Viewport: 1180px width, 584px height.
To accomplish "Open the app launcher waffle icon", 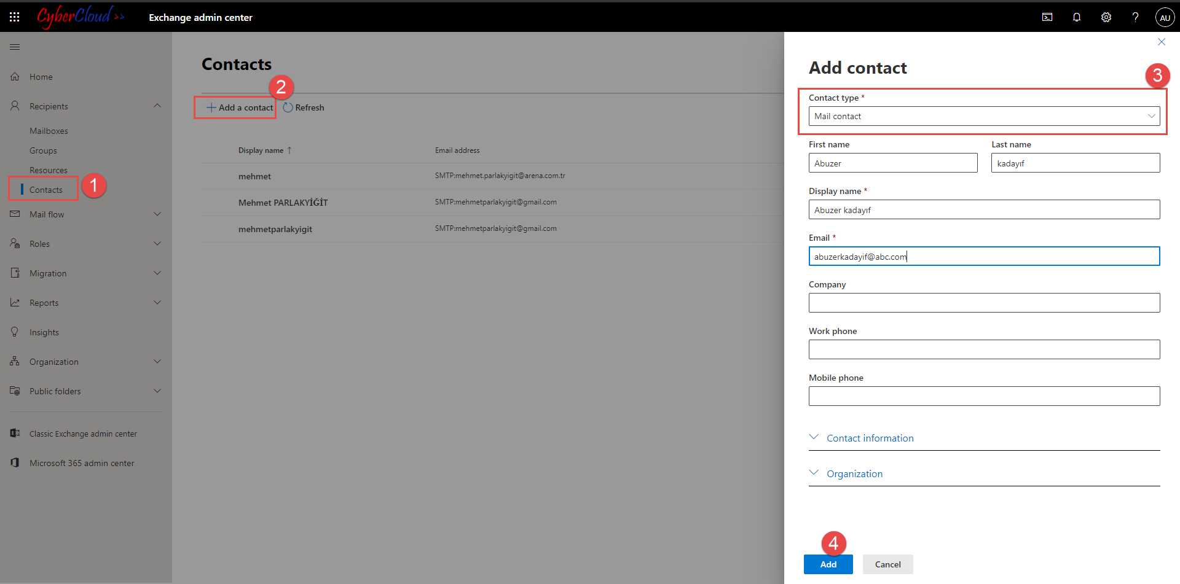I will [x=15, y=17].
